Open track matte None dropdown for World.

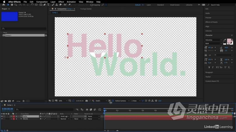click(x=78, y=119)
